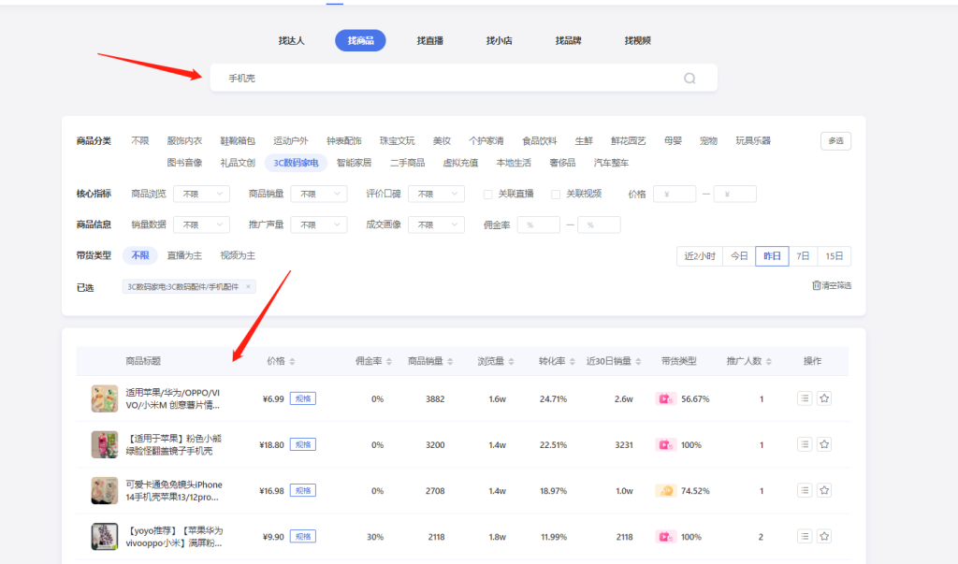The image size is (958, 564).
Task: Switch to the 找商品 tab
Action: (x=360, y=40)
